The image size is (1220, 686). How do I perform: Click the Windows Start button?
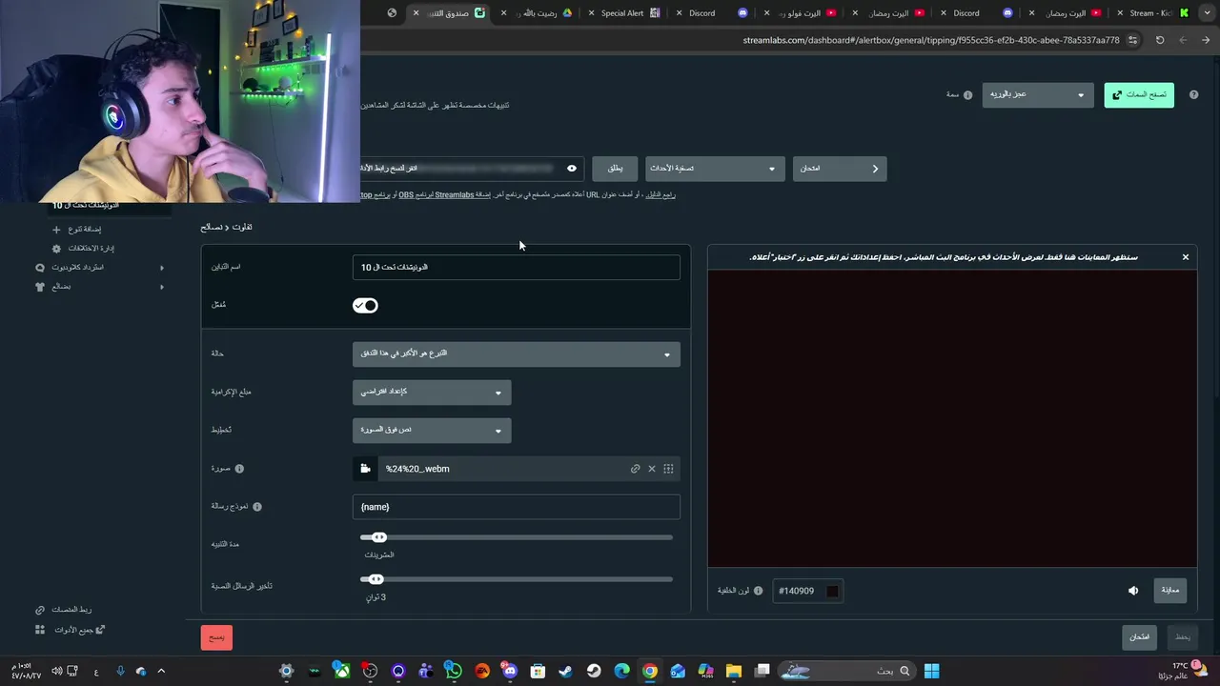click(931, 671)
